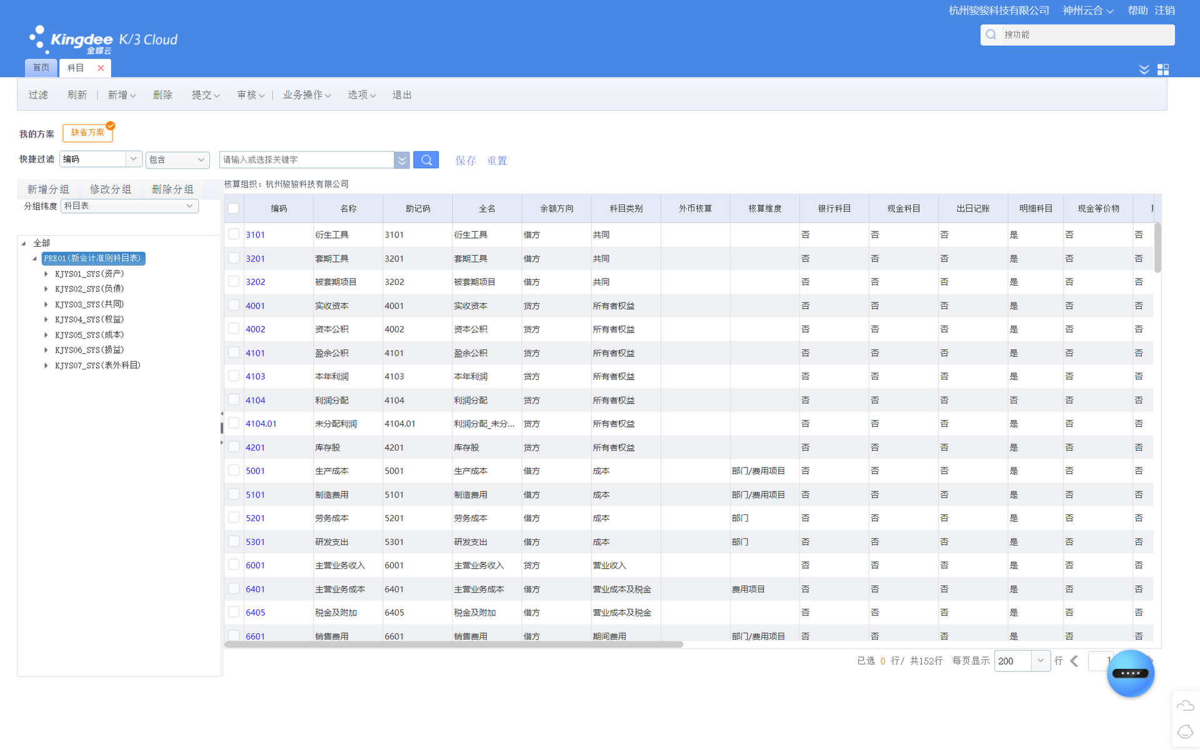Open the 业务操作 toolbar menu
This screenshot has width=1200, height=750.
(x=307, y=95)
